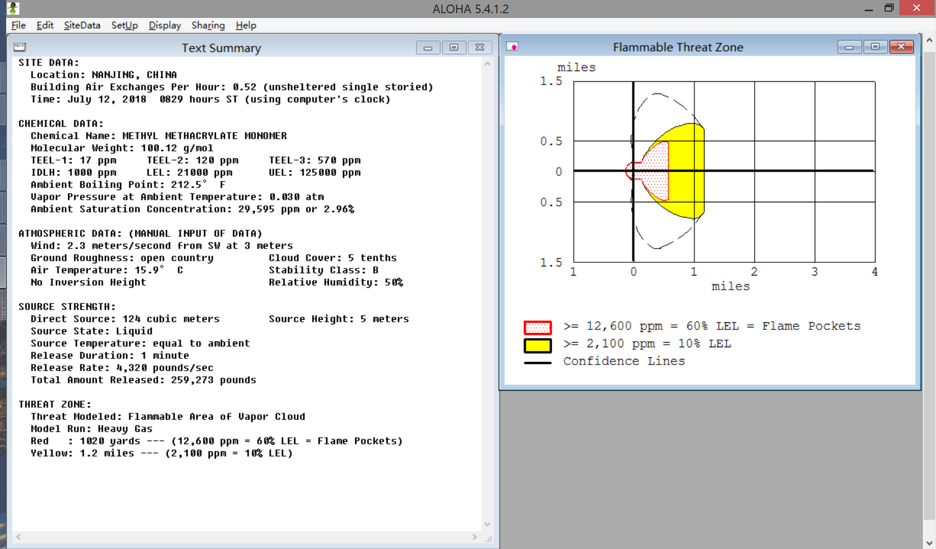This screenshot has width=936, height=549.
Task: Click the ALOHA application icon in title bar
Action: coord(13,8)
